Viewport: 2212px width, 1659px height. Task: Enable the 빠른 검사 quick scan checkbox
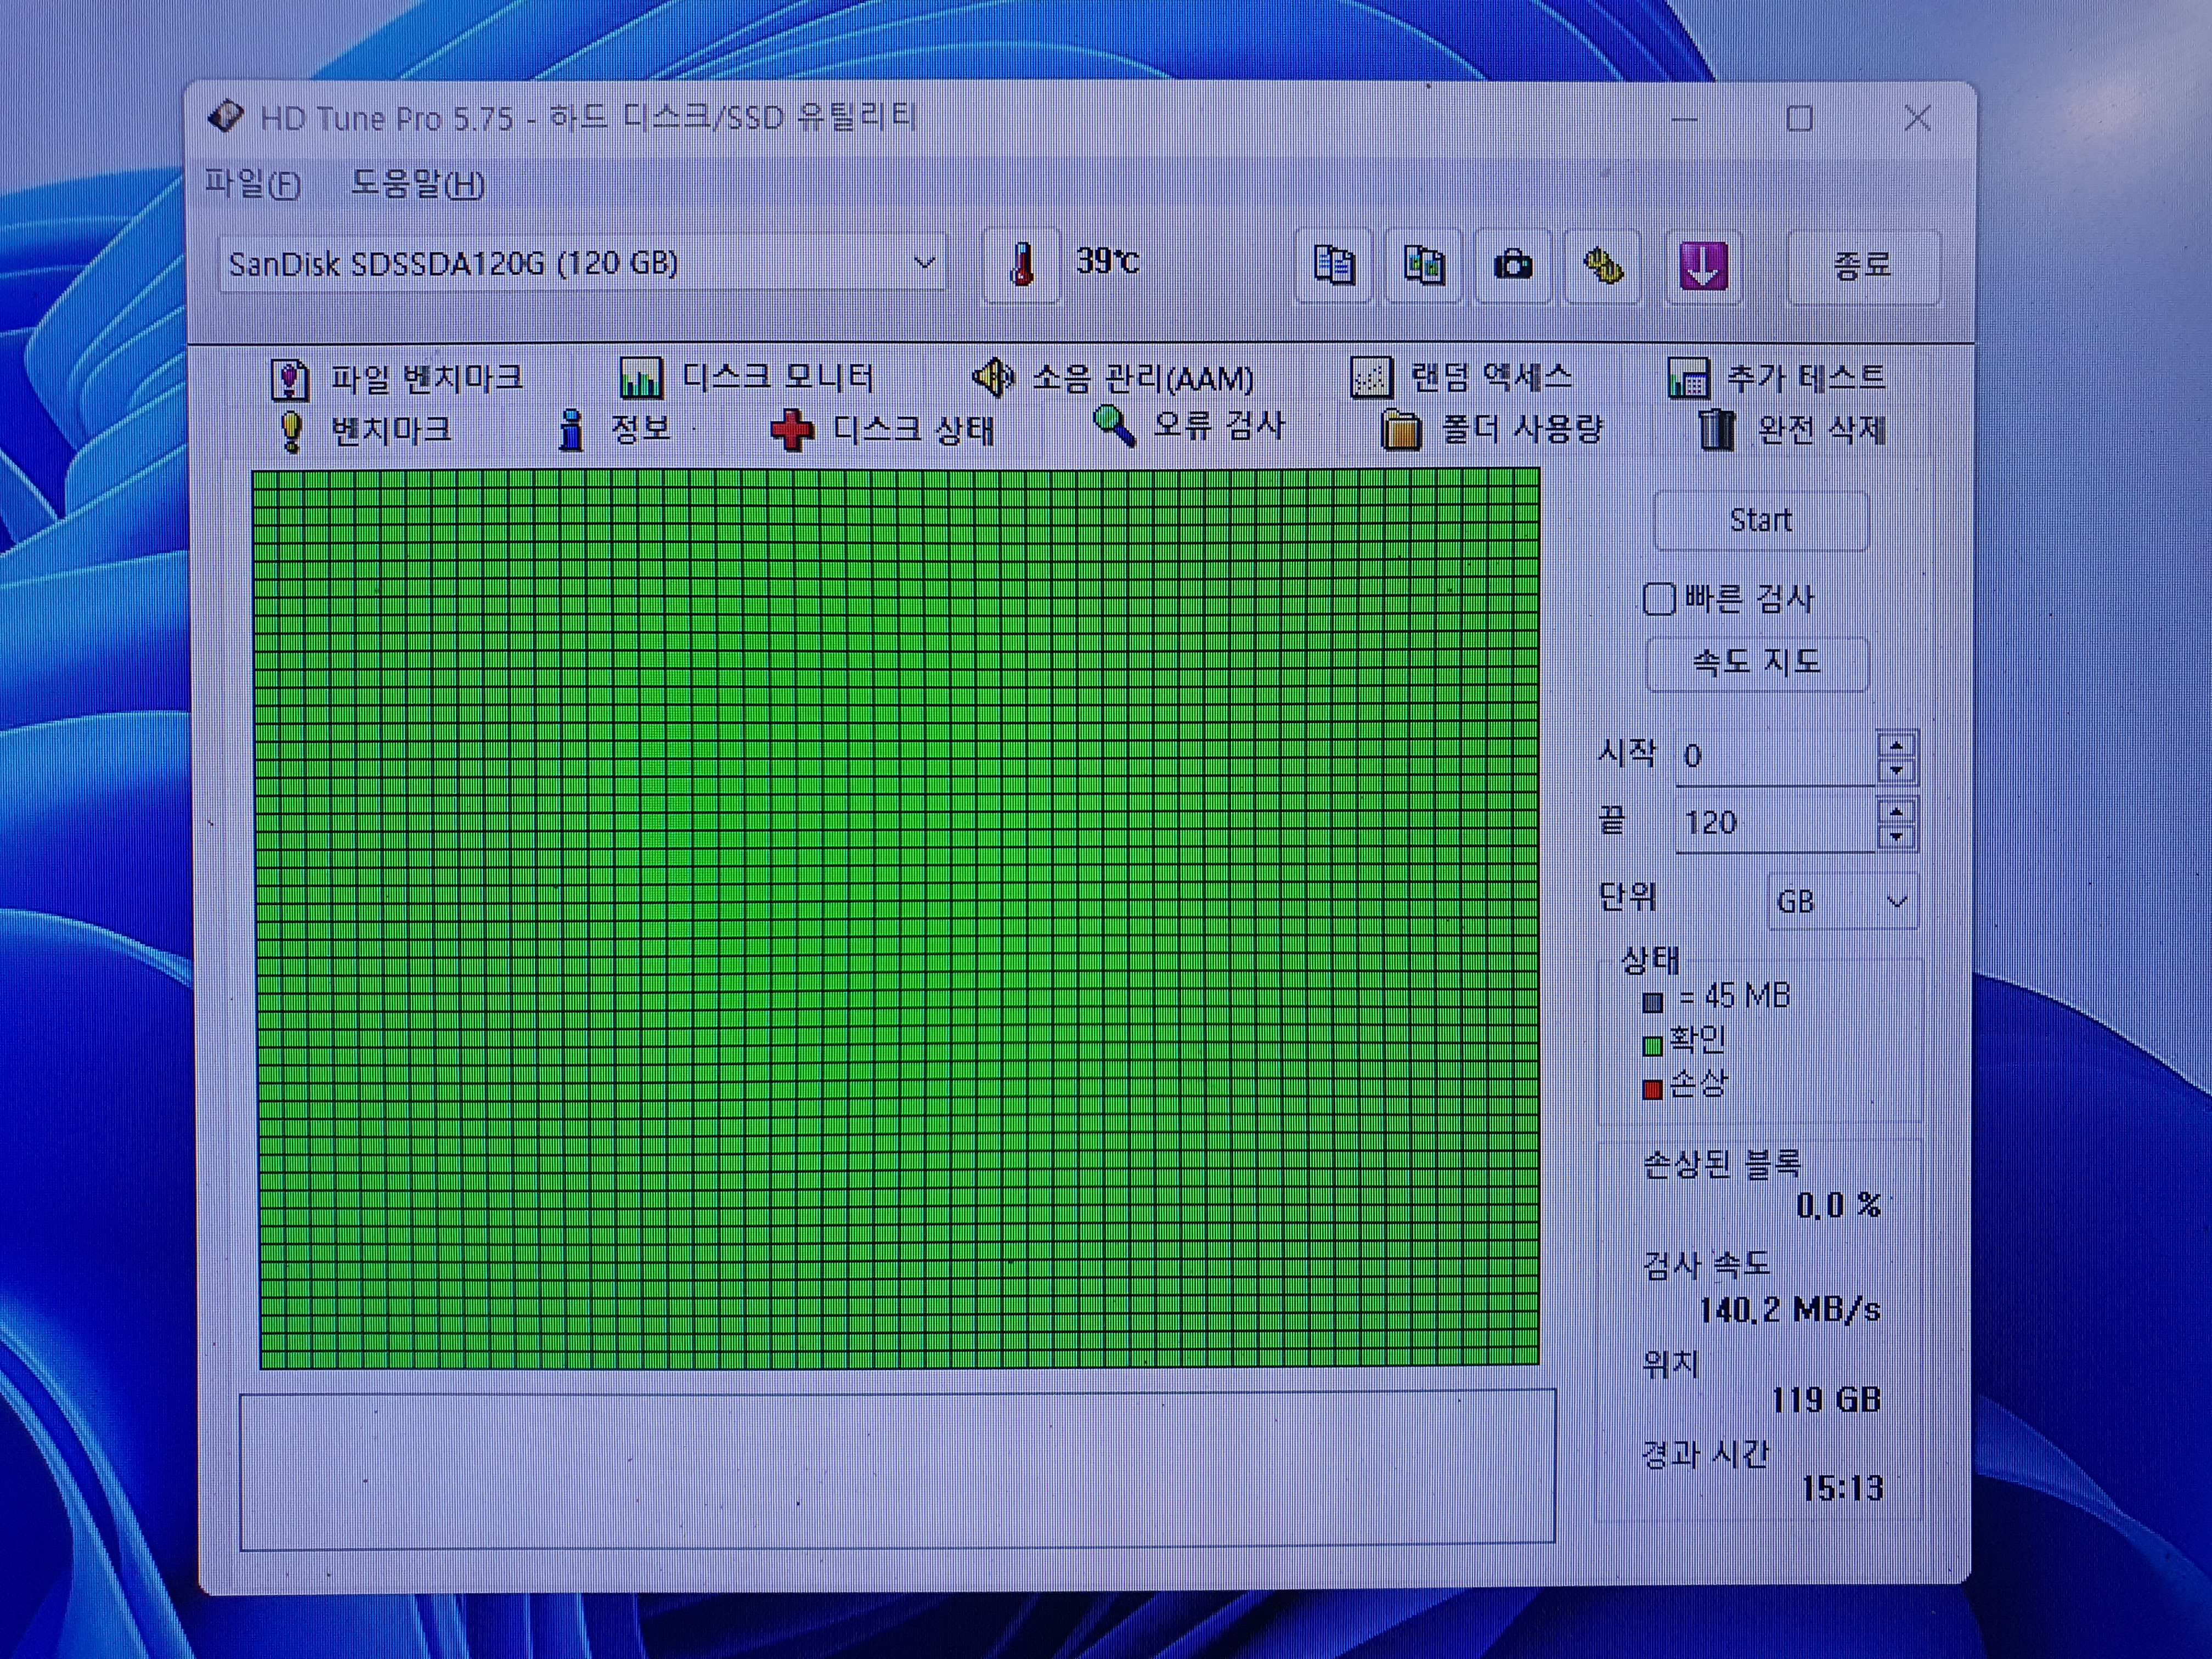tap(1658, 599)
